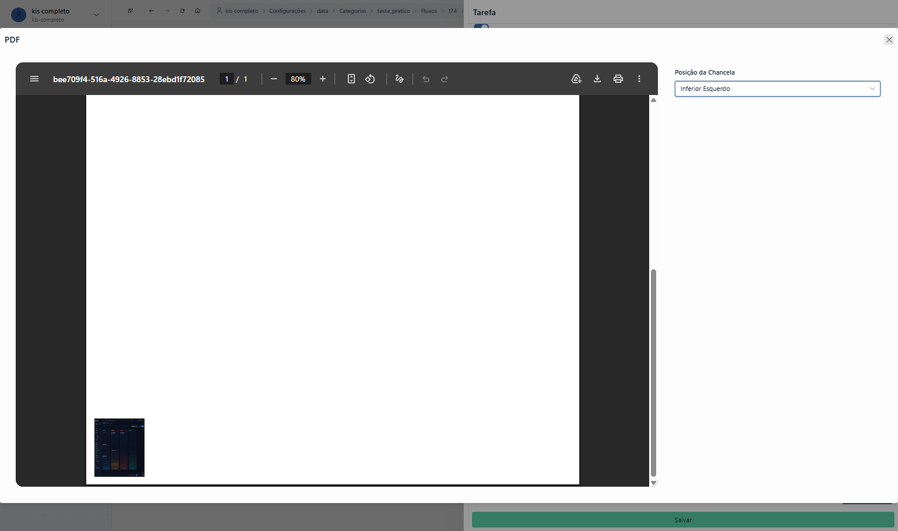Click the data breadcrumb
This screenshot has width=898, height=531.
click(x=322, y=11)
